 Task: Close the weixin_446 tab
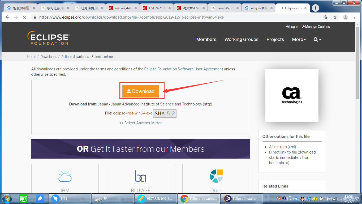point(135,8)
